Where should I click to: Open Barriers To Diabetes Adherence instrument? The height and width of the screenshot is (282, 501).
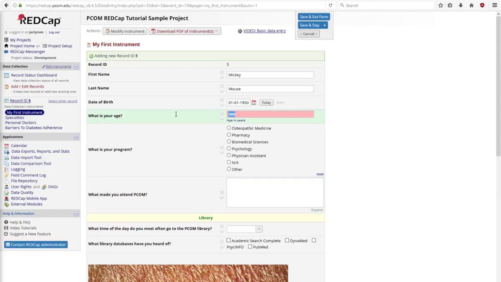pyautogui.click(x=34, y=128)
